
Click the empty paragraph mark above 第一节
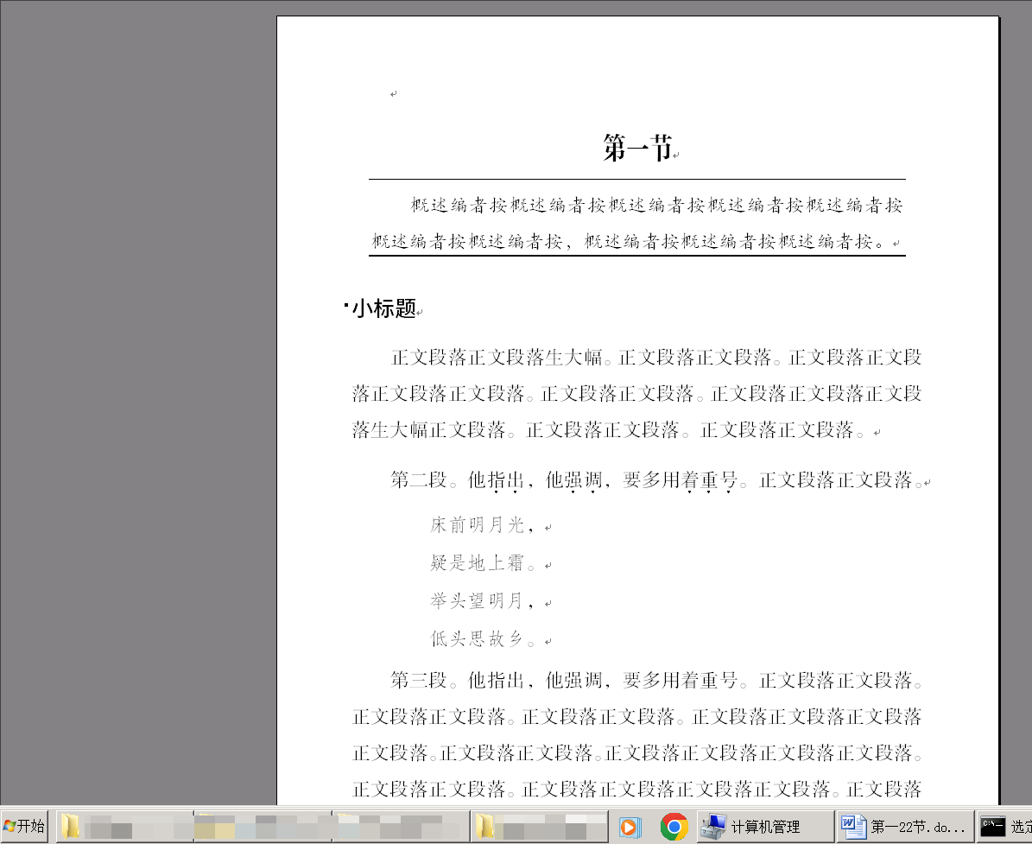point(393,93)
